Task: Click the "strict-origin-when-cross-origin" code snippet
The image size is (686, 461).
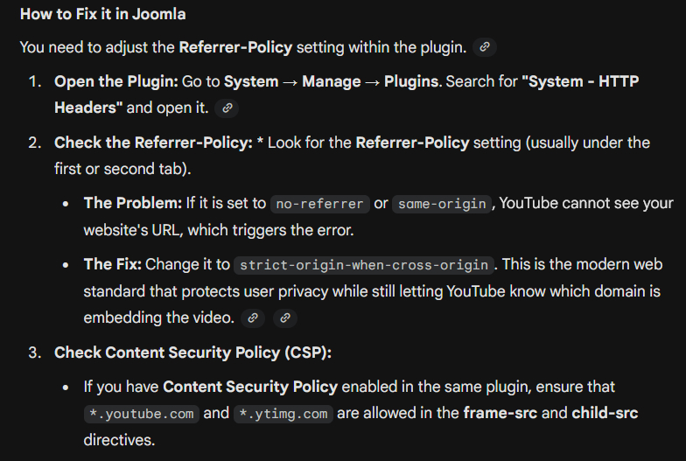Action: click(x=365, y=265)
